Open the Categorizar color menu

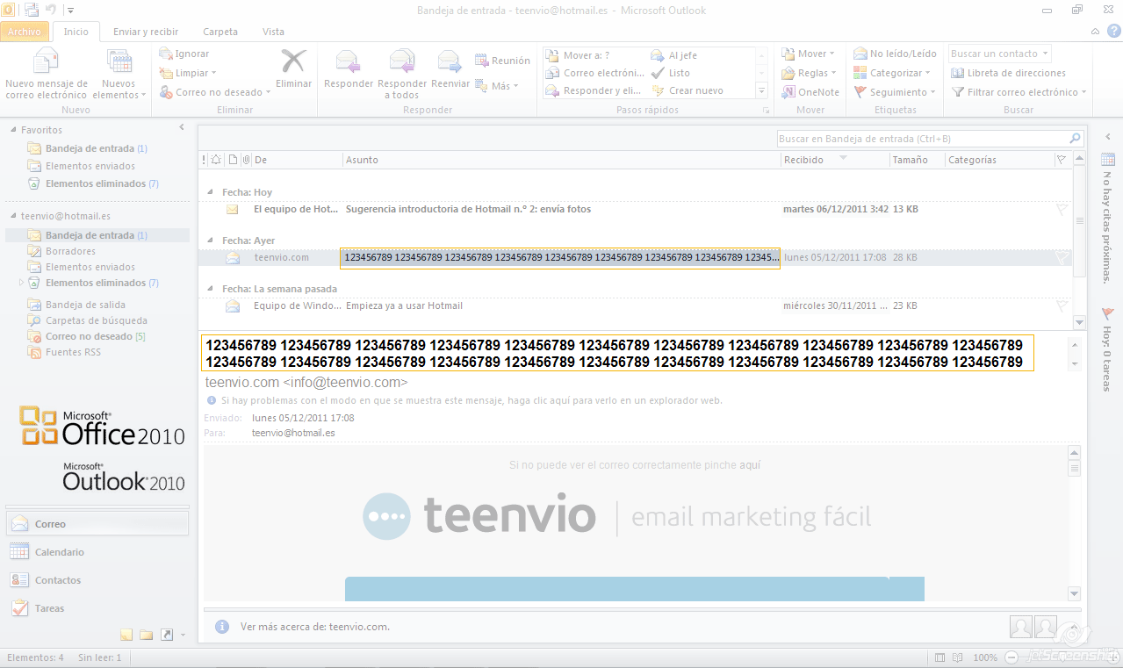892,73
